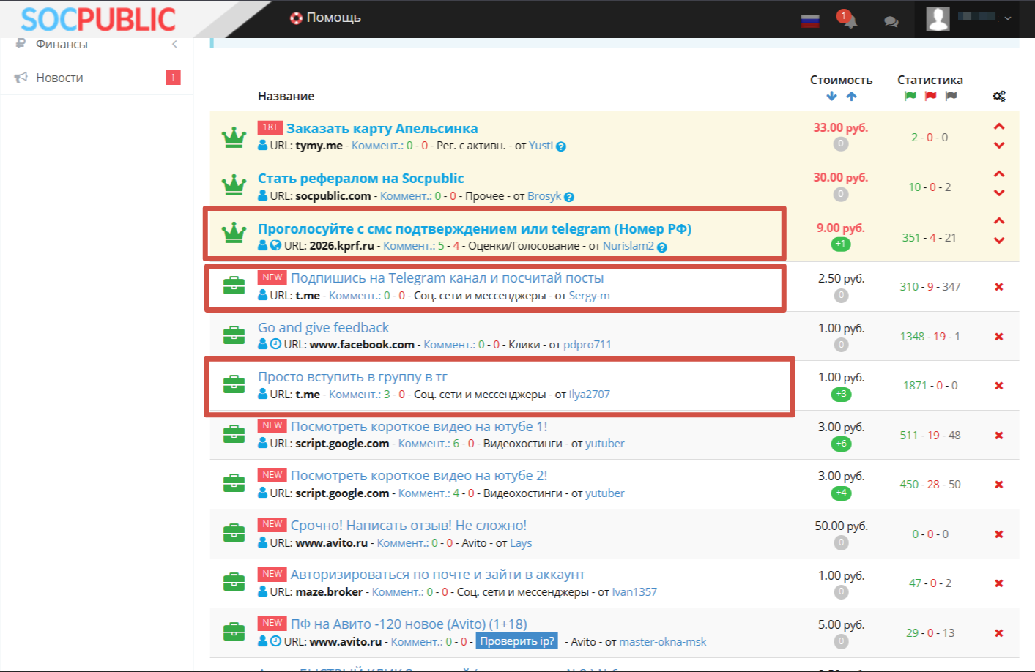1035x672 pixels.
Task: Move Стать рефералом task up with chevron
Action: pyautogui.click(x=999, y=174)
